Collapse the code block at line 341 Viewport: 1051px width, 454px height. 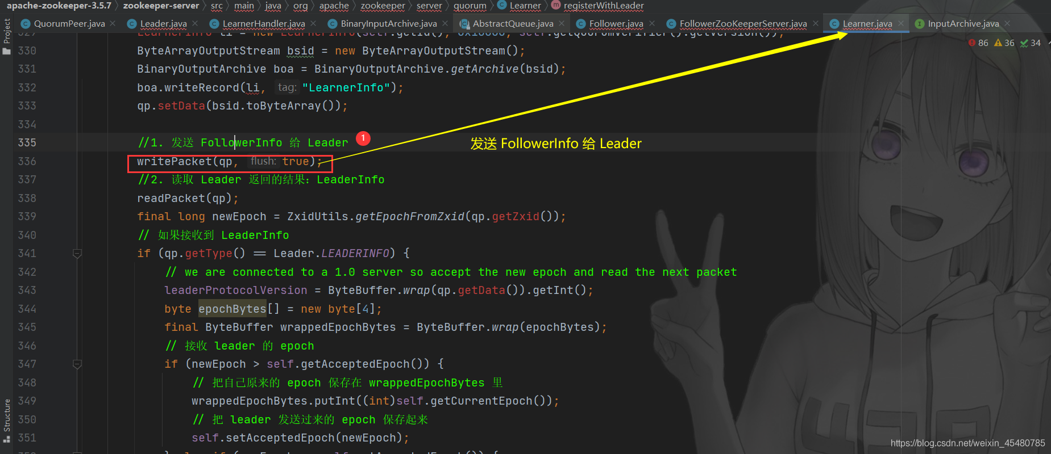pos(77,253)
